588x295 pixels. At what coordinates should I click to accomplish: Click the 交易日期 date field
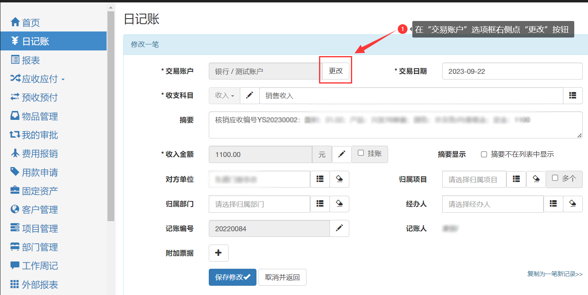point(512,71)
